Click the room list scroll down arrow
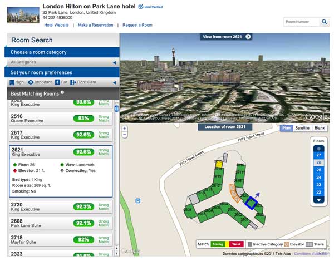Screen dimensions: 334x261 pyautogui.click(x=116, y=253)
